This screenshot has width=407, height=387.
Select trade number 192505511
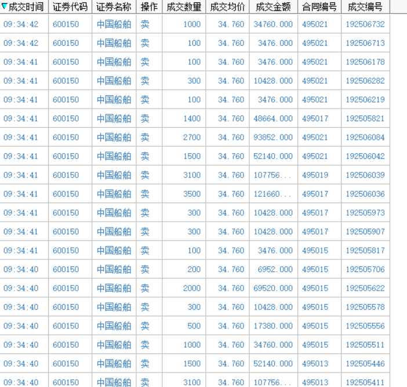tap(365, 345)
